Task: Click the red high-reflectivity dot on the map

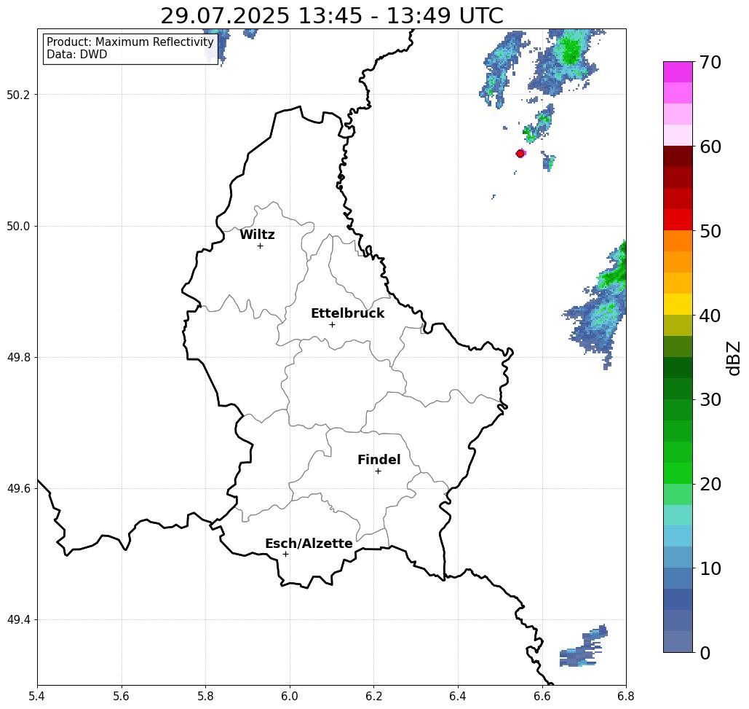Action: tap(520, 154)
